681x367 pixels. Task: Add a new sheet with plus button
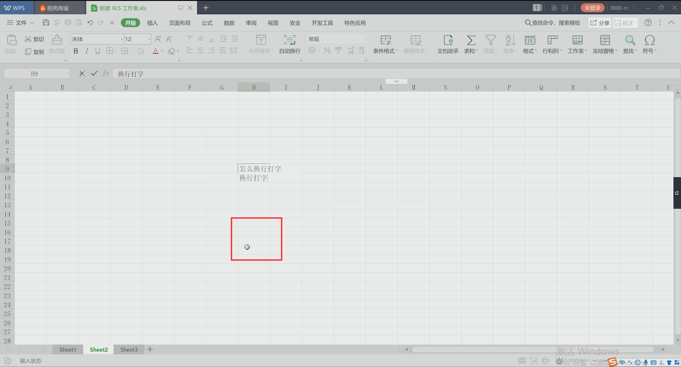150,350
